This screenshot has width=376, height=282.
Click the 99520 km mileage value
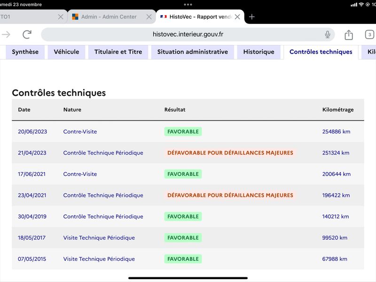(x=335, y=238)
